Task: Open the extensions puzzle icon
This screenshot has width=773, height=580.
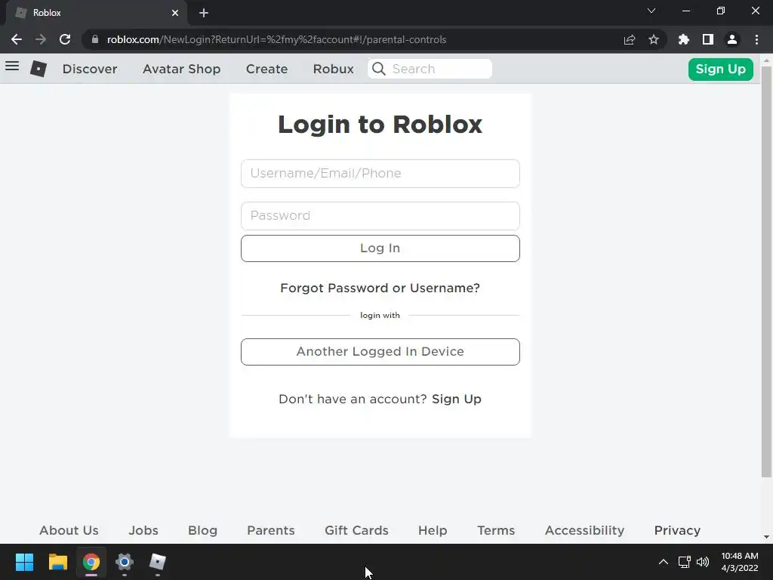Action: coord(684,39)
